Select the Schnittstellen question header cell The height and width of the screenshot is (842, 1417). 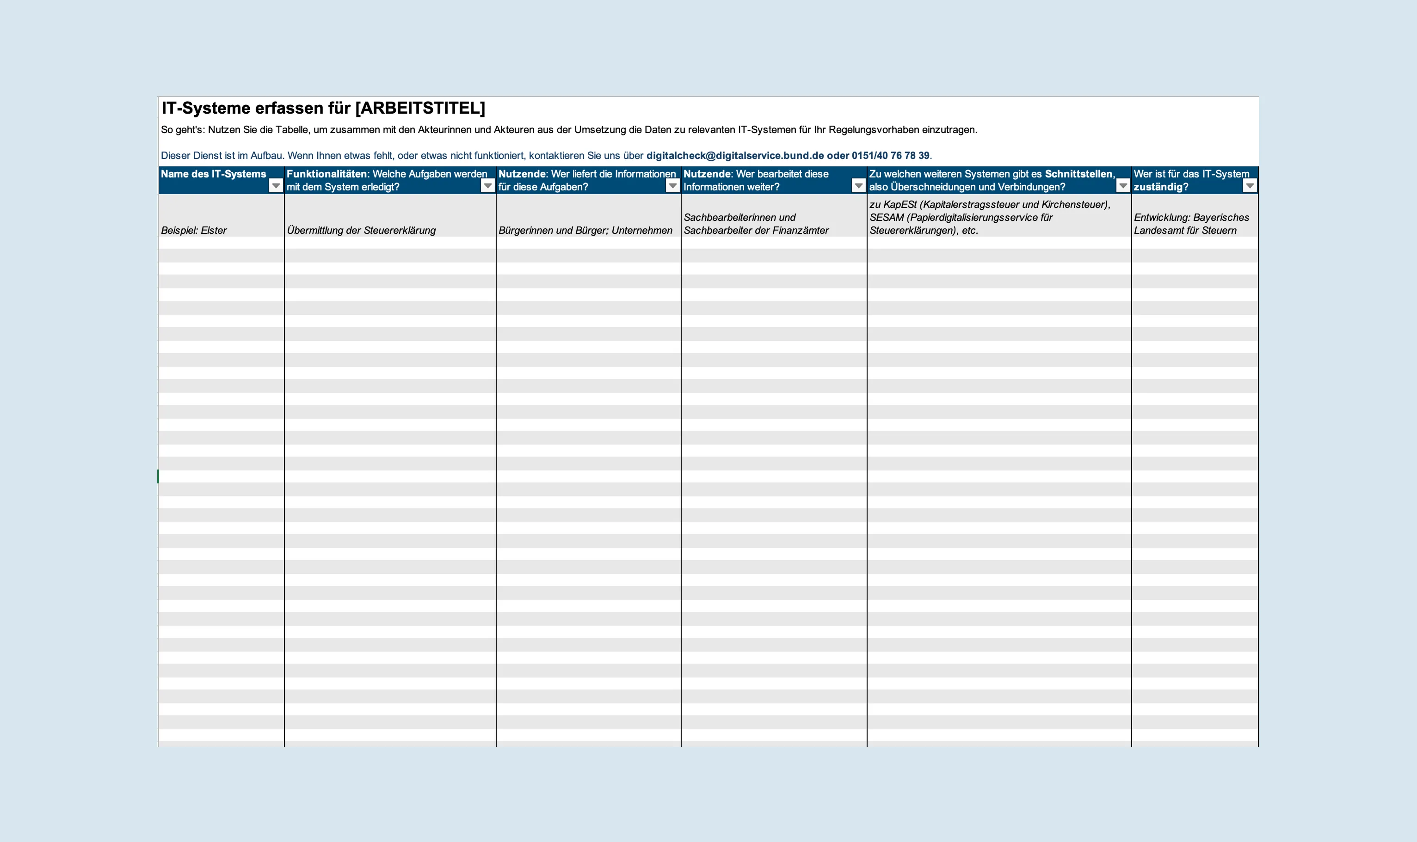999,180
